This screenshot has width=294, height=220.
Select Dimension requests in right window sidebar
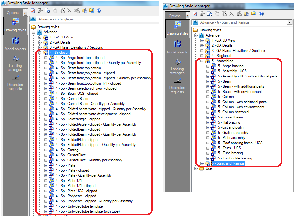click(177, 86)
